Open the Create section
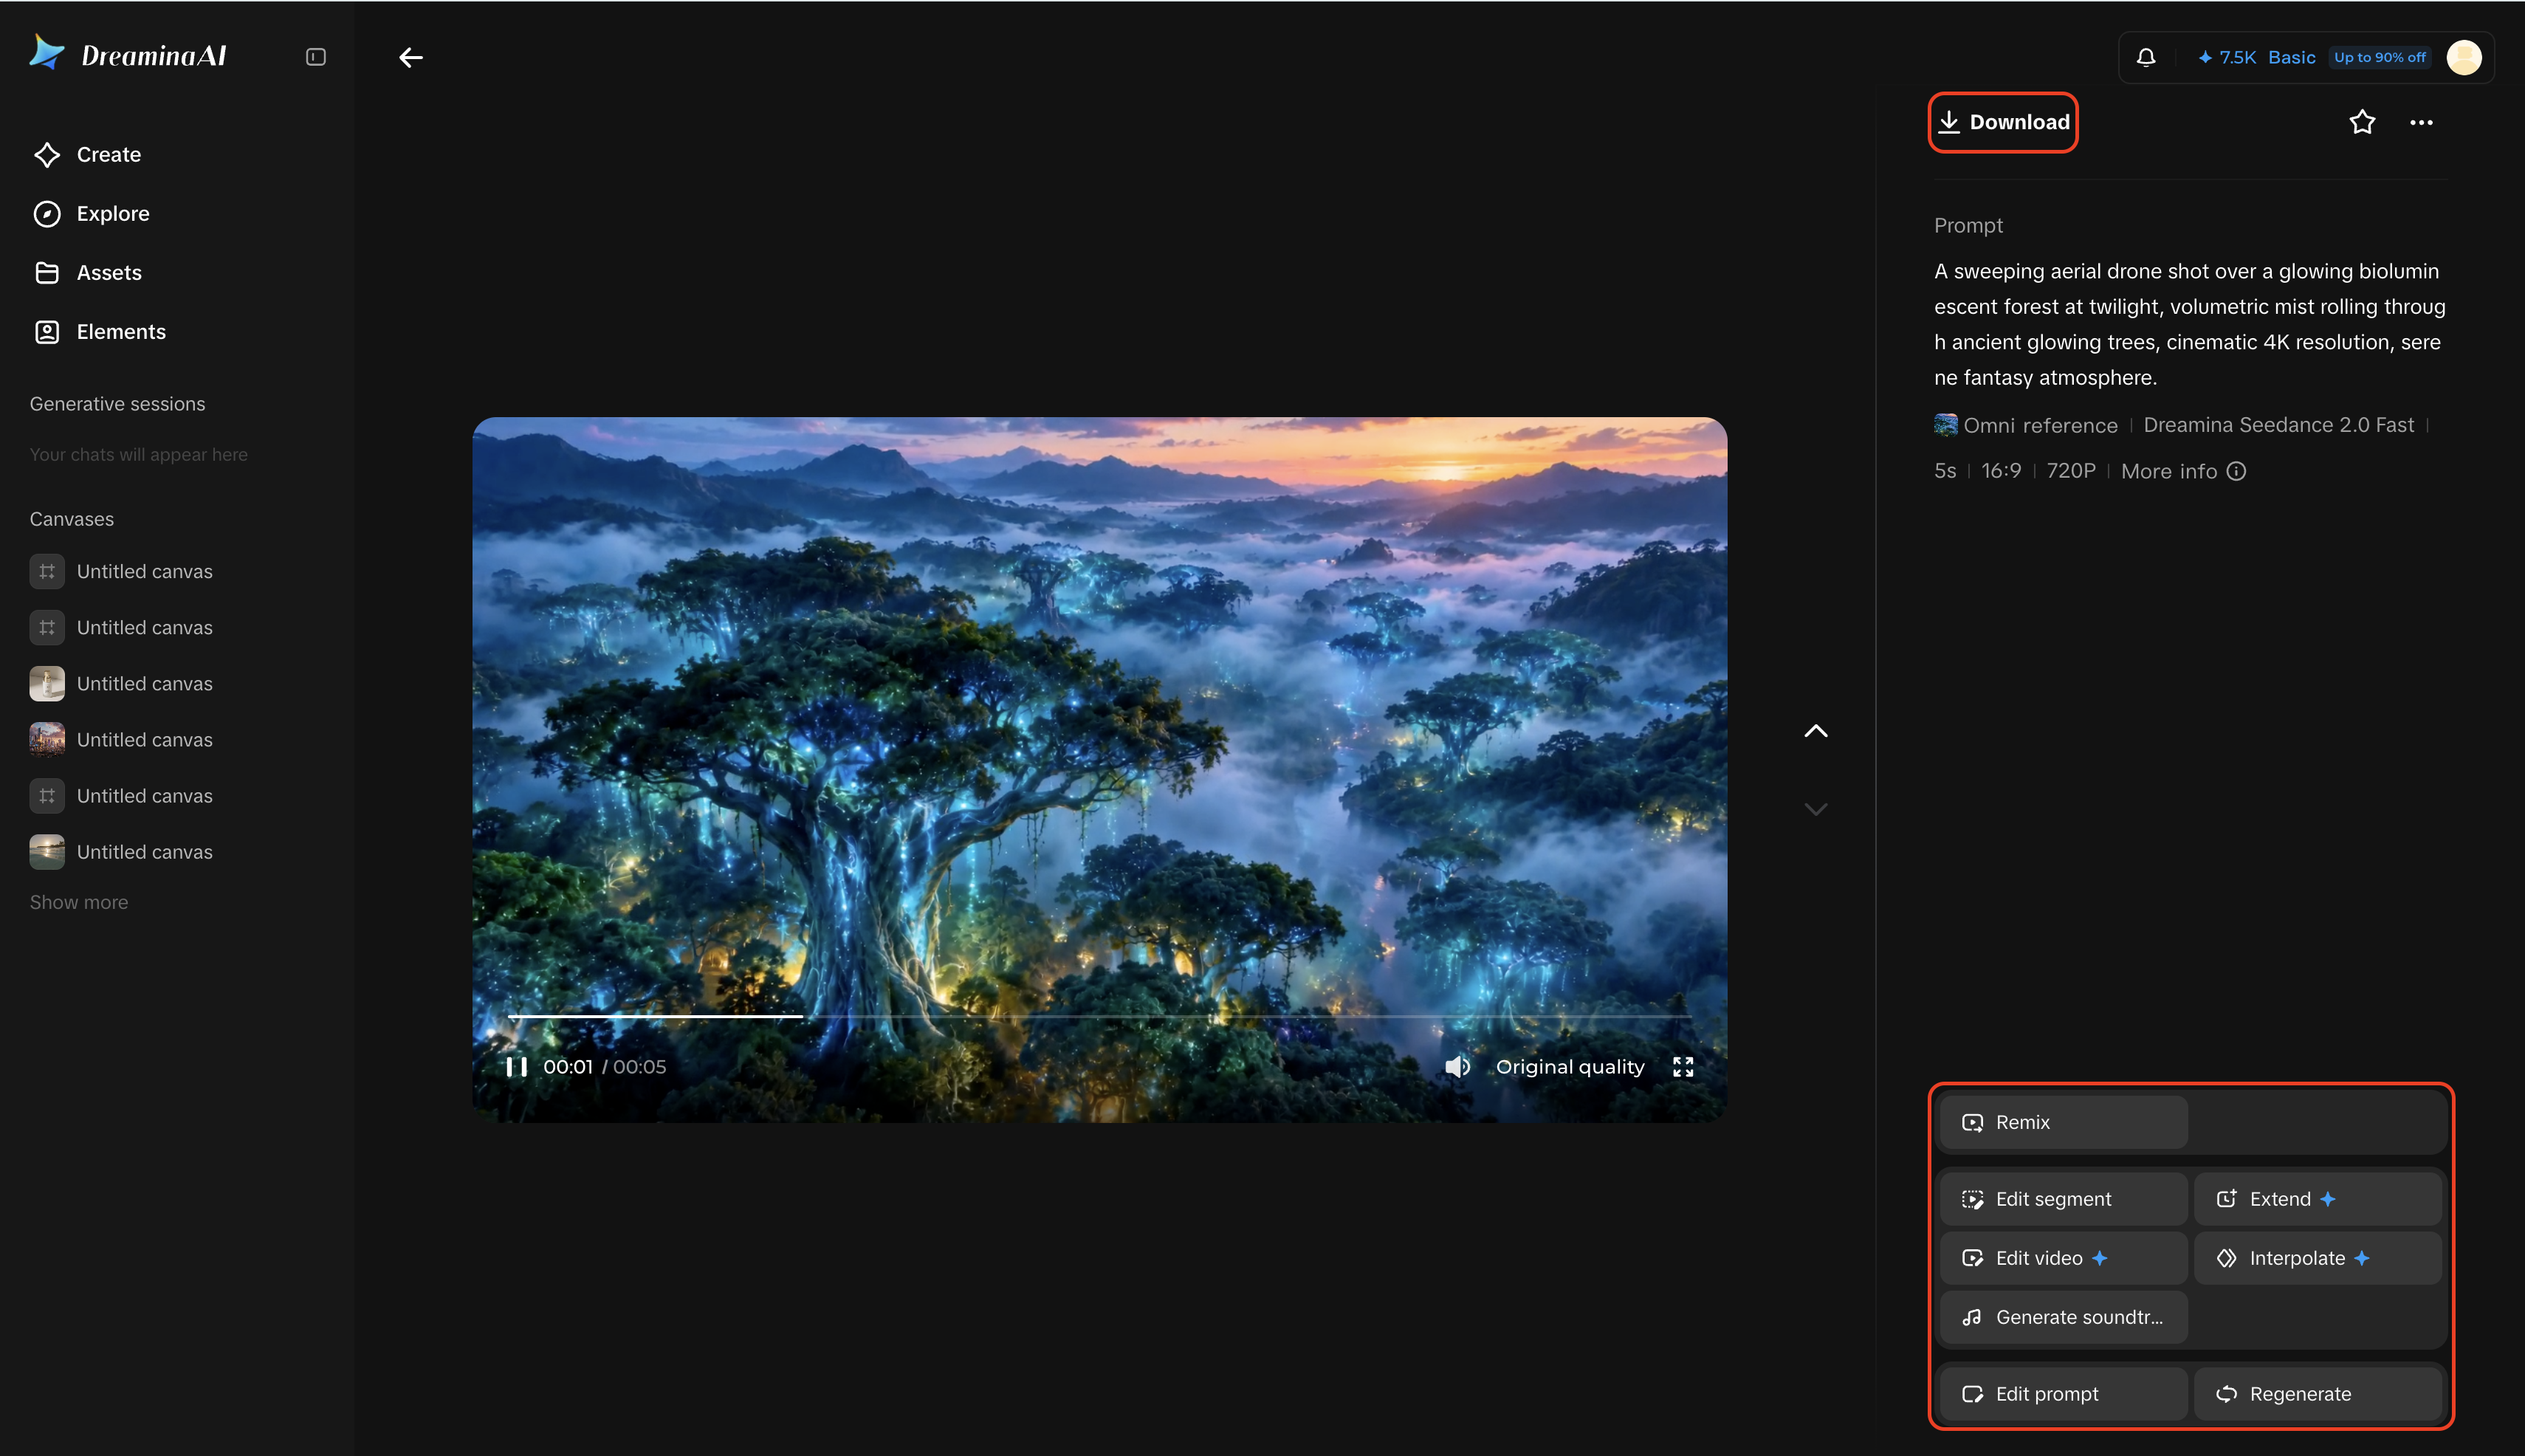This screenshot has width=2525, height=1456. (88, 155)
